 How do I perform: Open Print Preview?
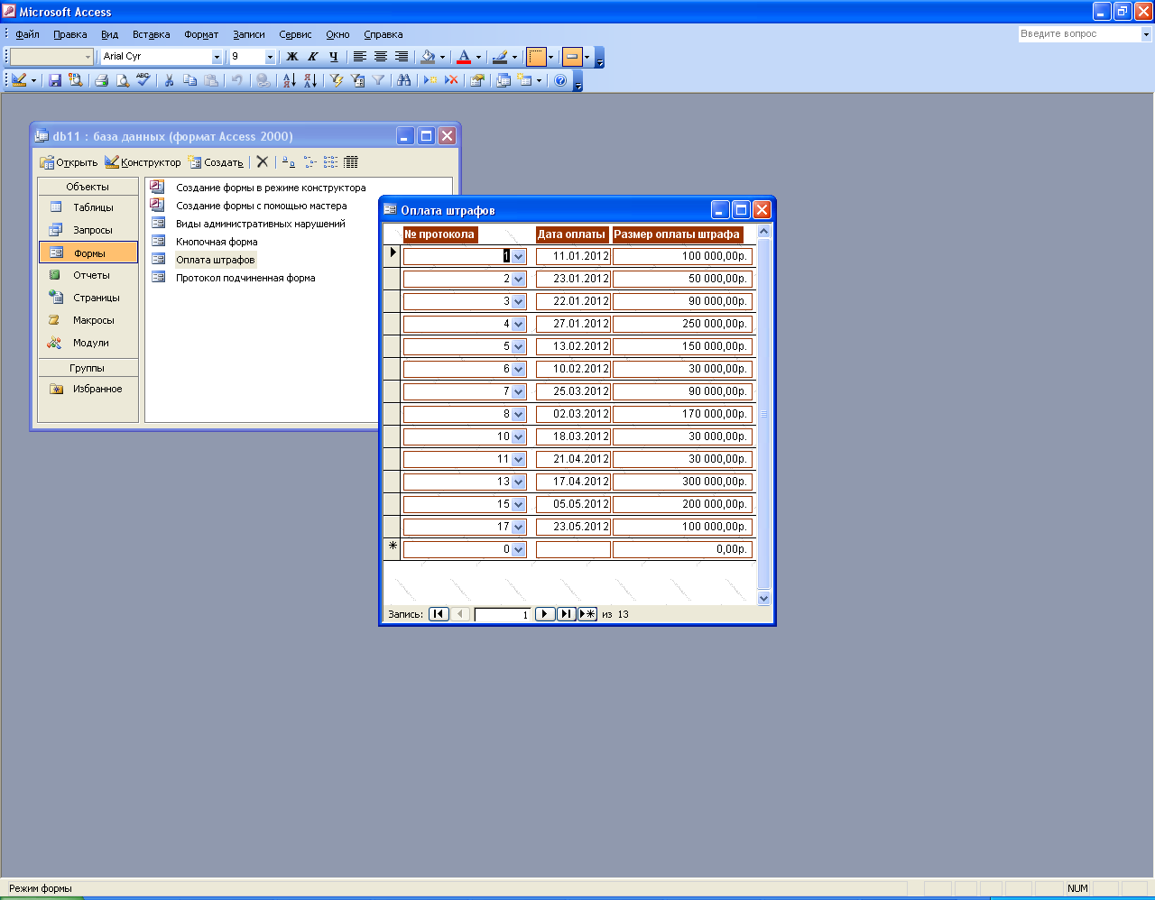point(122,80)
